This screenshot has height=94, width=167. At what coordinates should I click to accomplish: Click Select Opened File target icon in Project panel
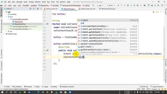(31, 9)
